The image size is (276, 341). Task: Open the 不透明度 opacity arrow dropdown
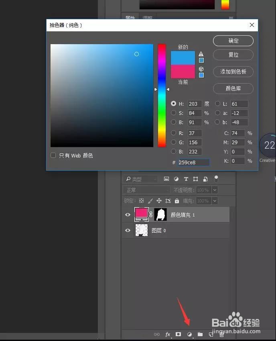click(x=215, y=190)
